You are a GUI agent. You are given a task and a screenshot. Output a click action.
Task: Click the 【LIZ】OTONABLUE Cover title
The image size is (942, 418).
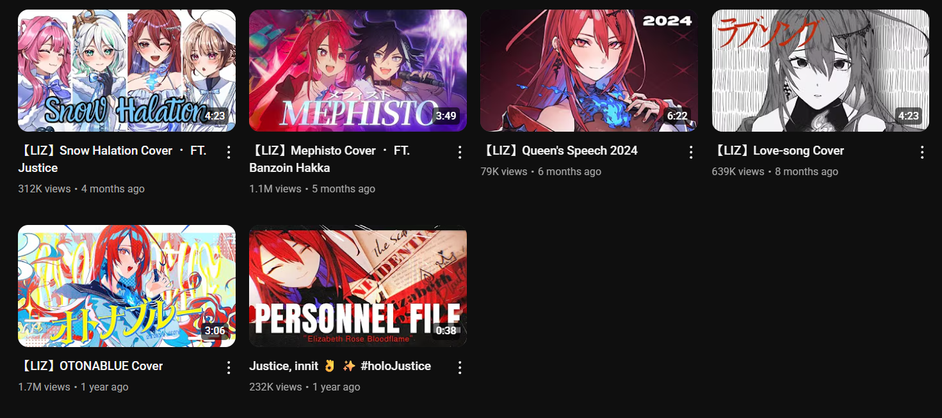pyautogui.click(x=91, y=366)
